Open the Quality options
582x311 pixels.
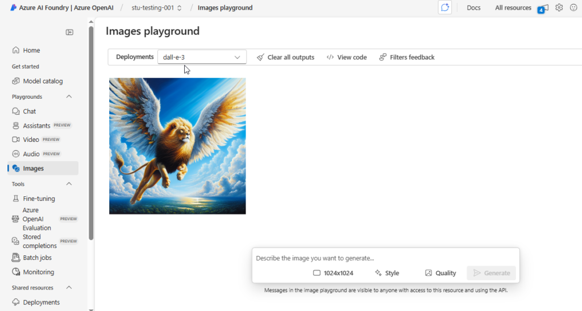pos(440,273)
